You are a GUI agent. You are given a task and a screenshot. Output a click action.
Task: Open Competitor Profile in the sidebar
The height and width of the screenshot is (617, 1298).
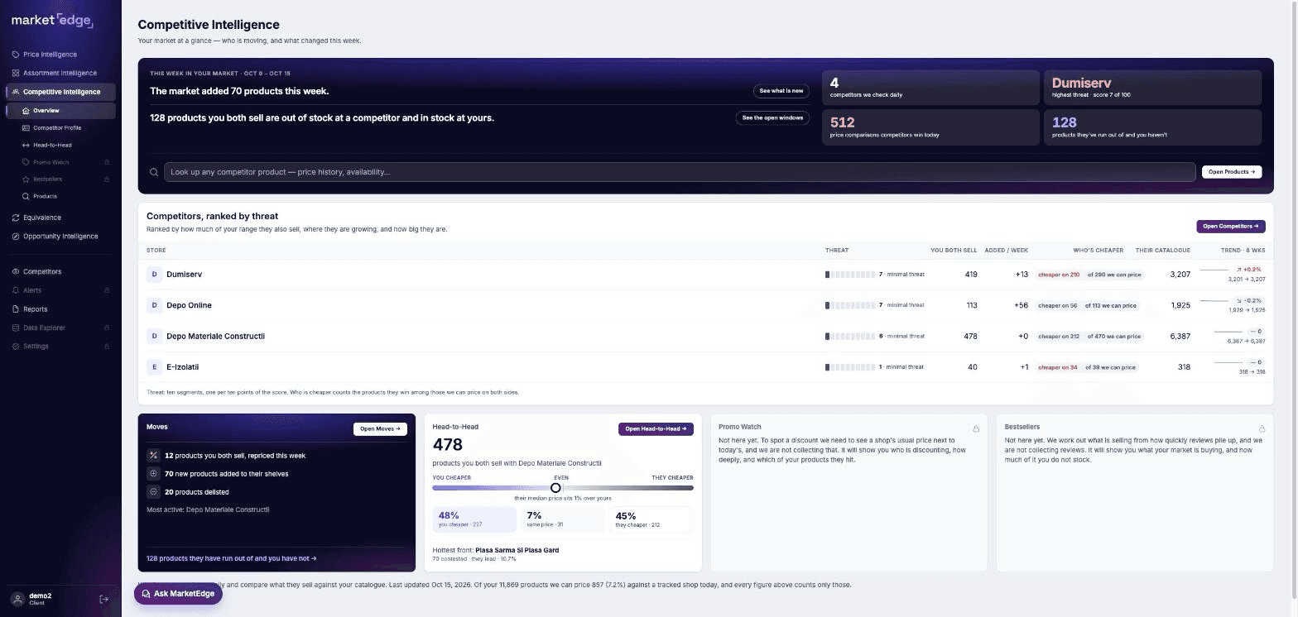point(60,128)
